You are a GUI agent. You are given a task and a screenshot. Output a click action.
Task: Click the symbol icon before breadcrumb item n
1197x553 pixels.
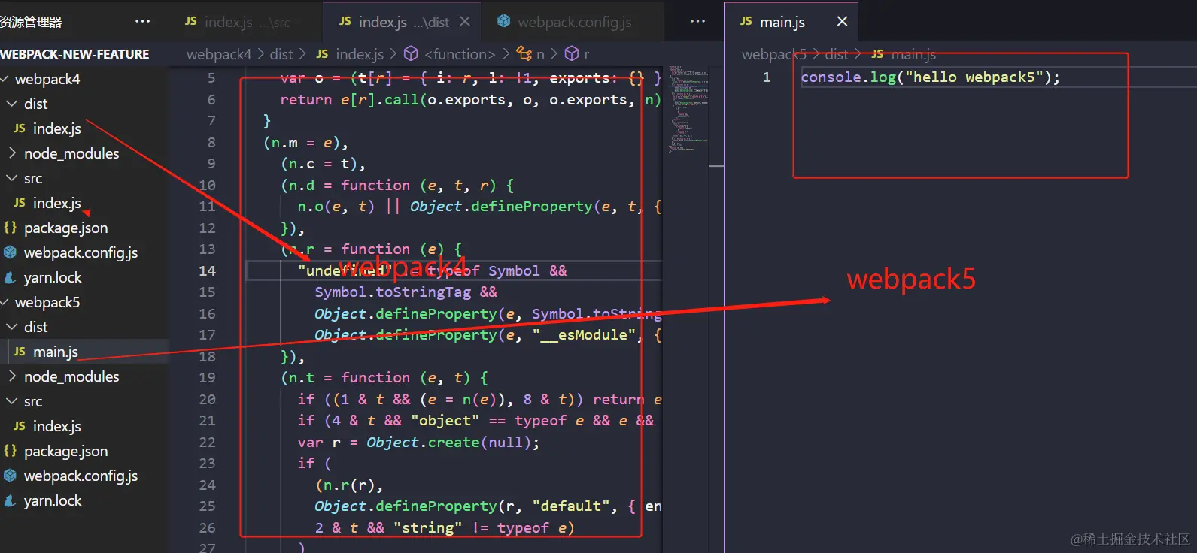(524, 54)
